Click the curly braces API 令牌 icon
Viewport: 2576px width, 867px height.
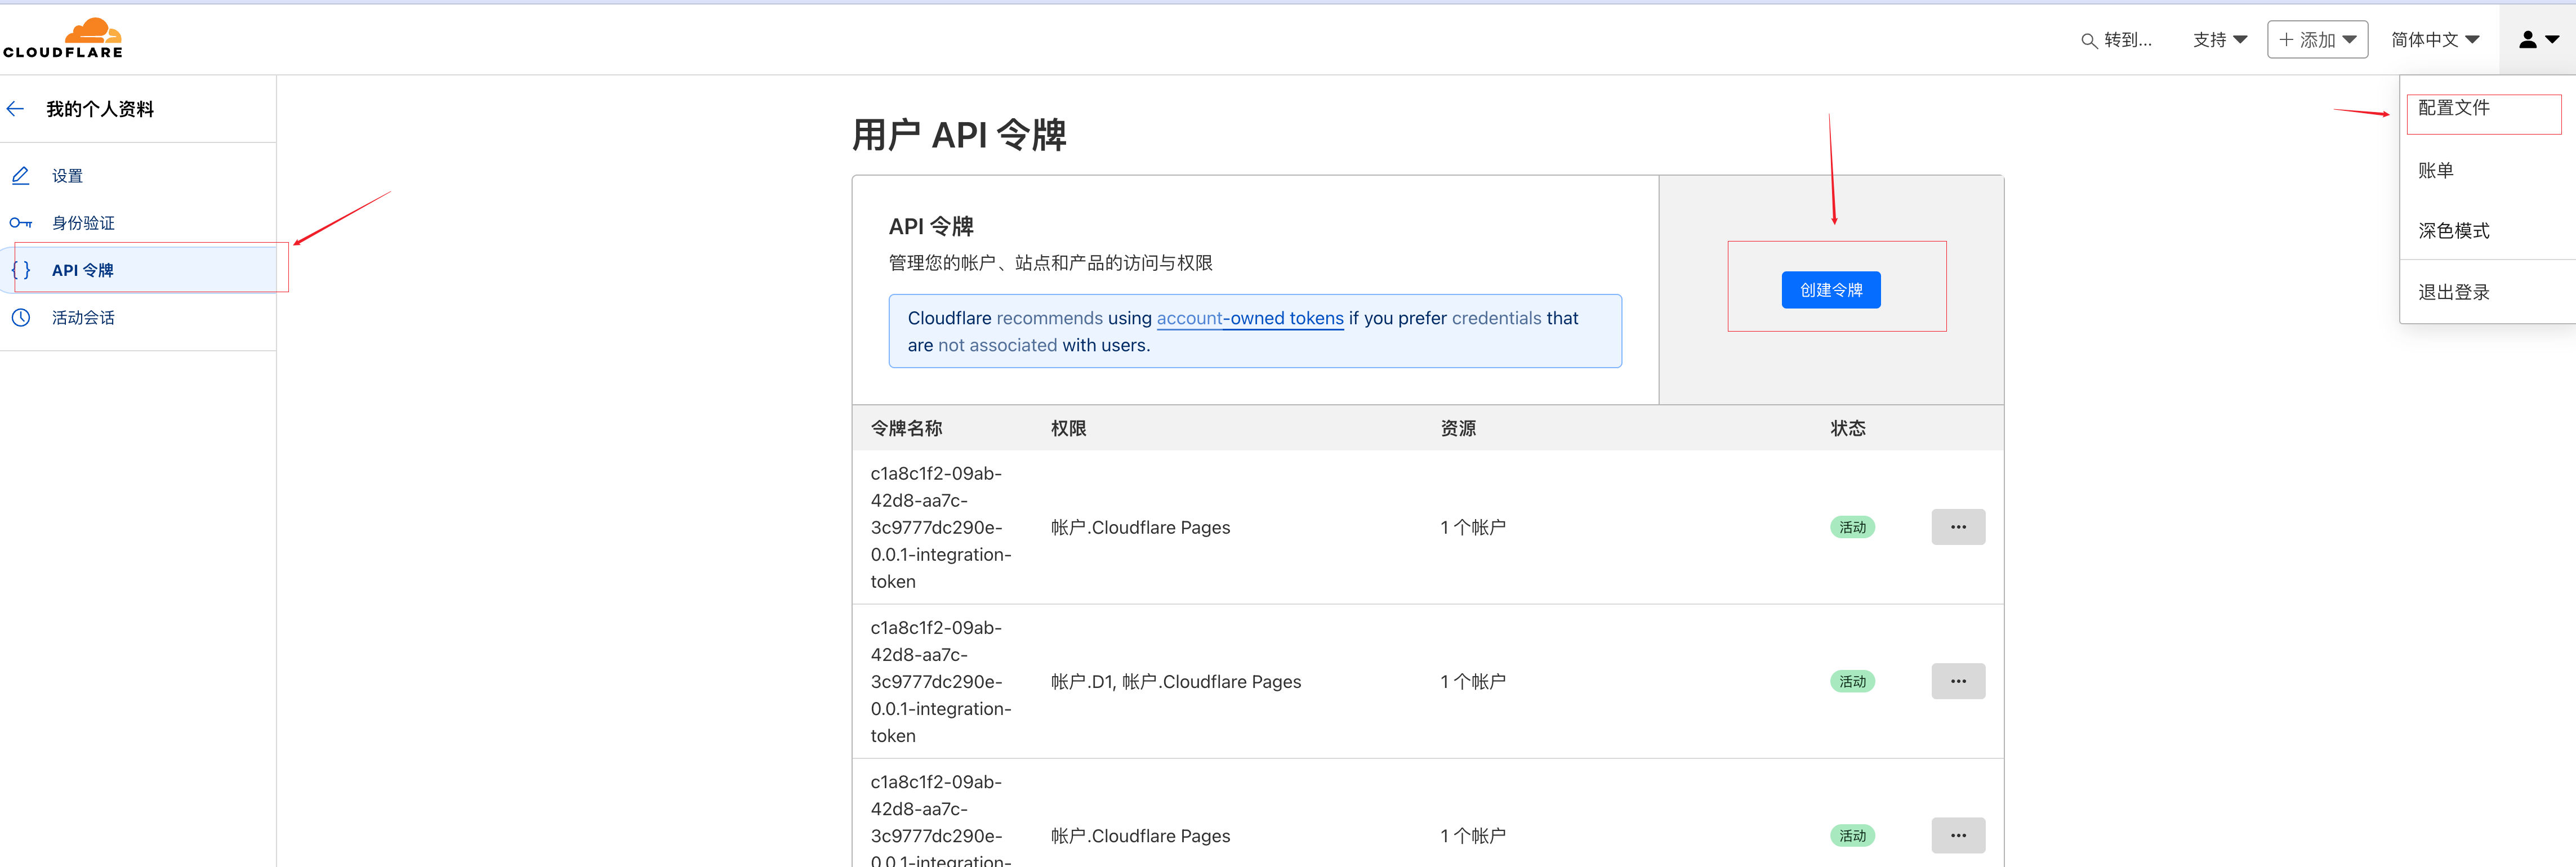point(20,270)
